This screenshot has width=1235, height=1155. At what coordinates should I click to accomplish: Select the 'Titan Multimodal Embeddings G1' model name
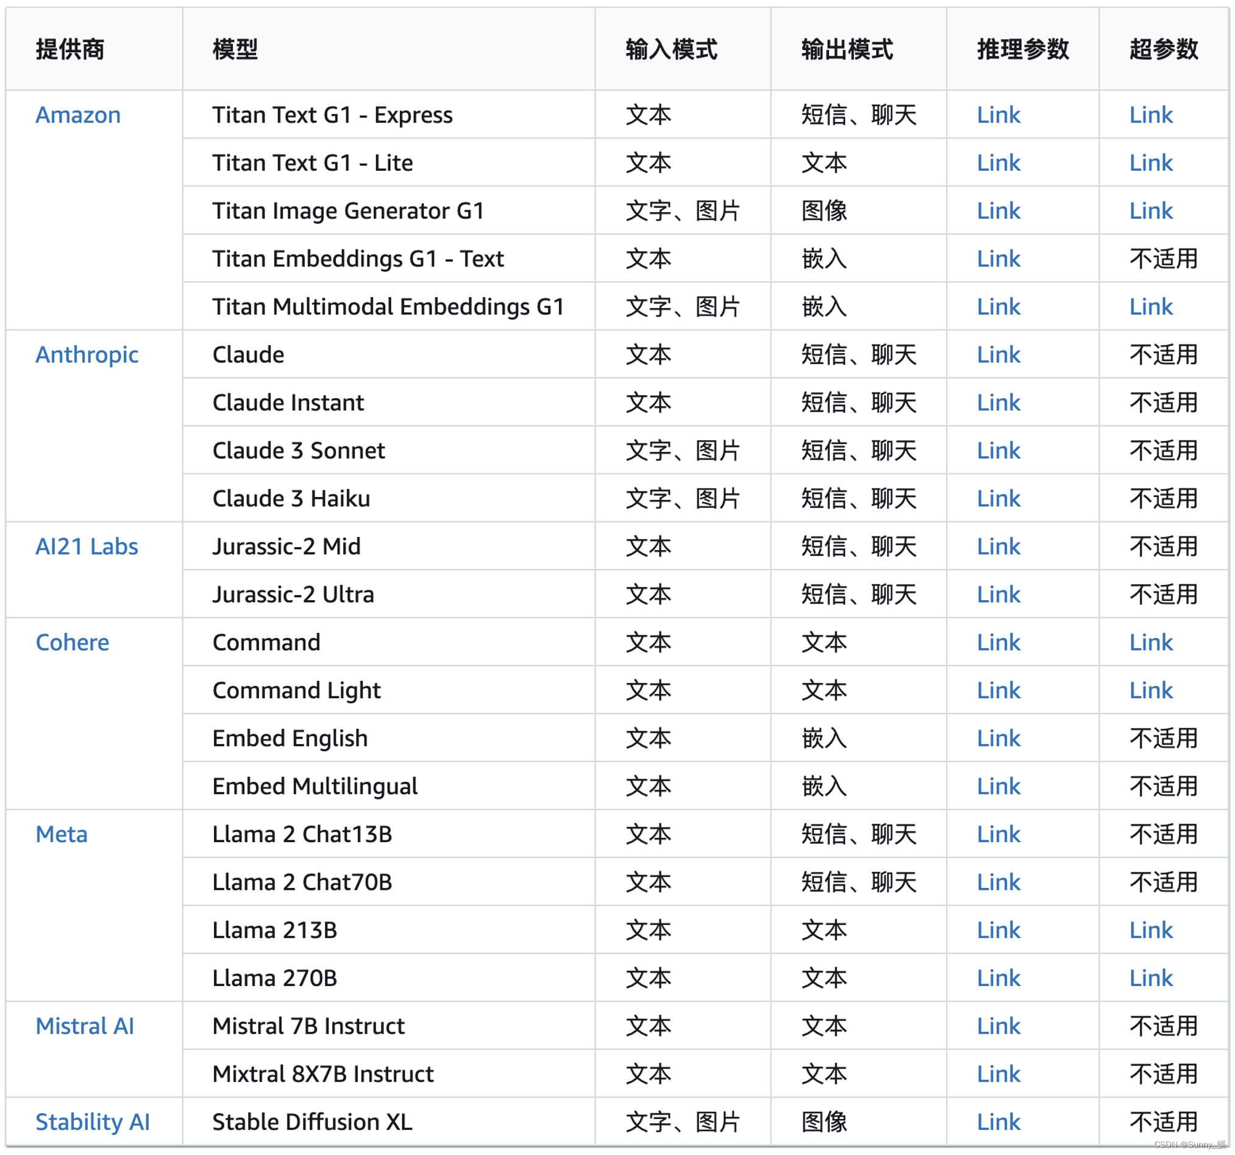388,307
